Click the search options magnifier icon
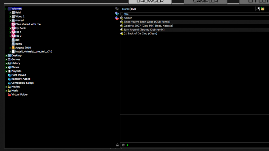 click(258, 9)
